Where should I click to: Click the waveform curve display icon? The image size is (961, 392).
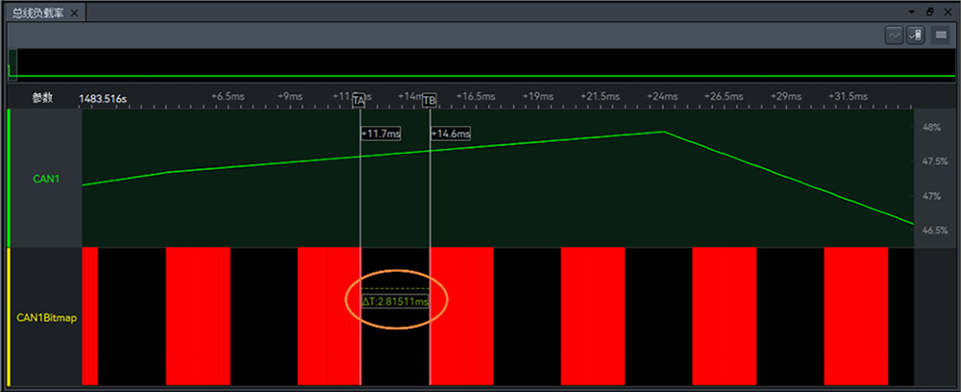[895, 35]
